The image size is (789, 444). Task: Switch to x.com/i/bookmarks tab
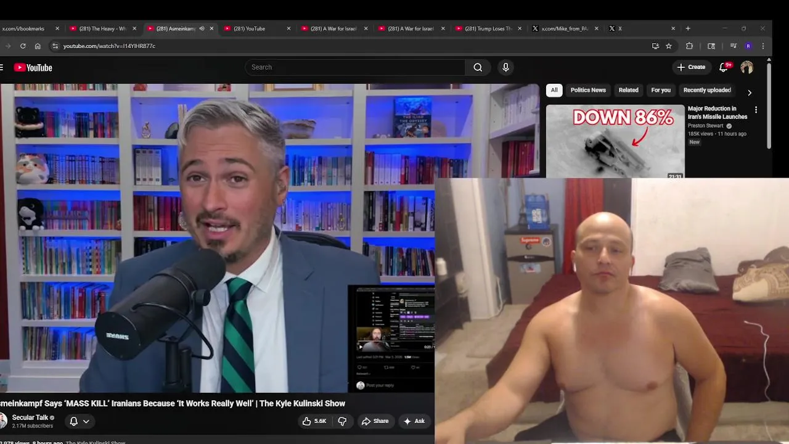[25, 28]
